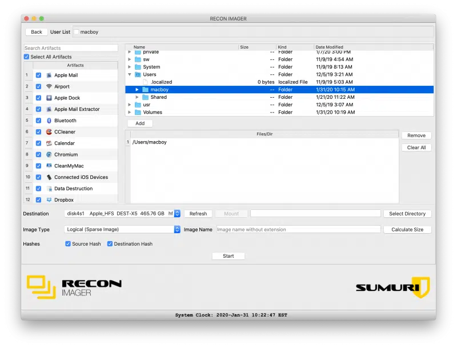Screen dimensions: 457x348
Task: Click the Refresh button
Action: [198, 214]
